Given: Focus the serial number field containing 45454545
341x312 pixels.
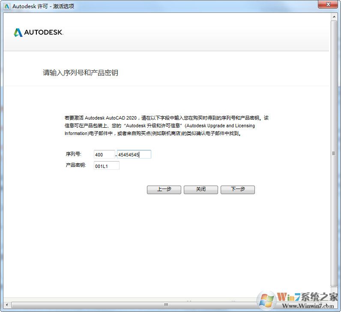Looking at the screenshot, I should (134, 154).
